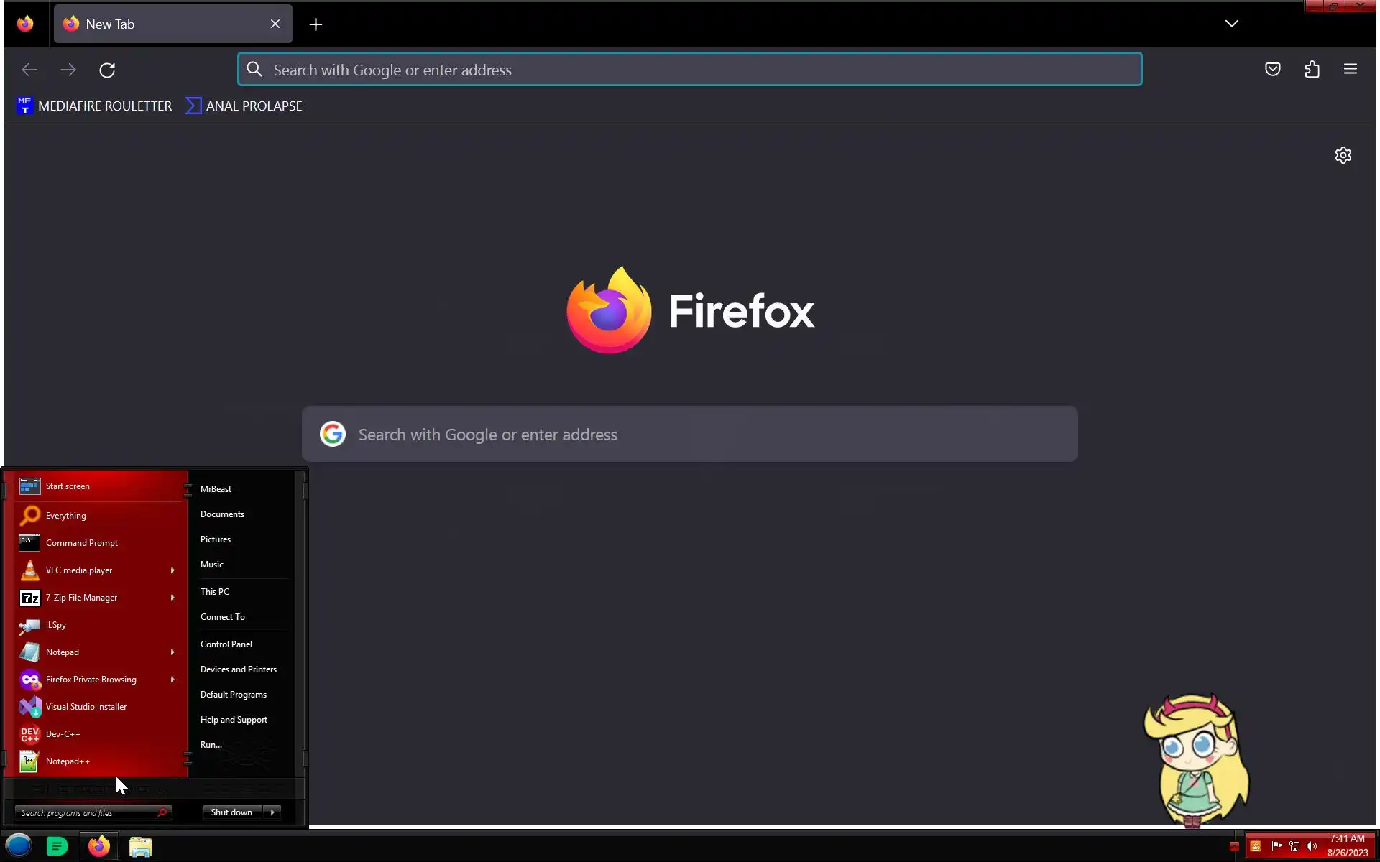
Task: Expand Shut down options arrow
Action: point(272,812)
